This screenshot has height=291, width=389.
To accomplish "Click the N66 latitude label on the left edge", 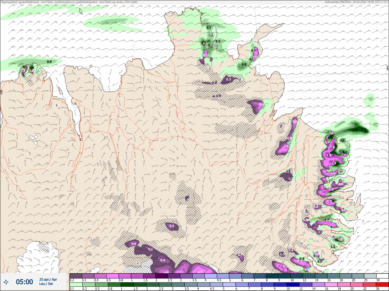I will click(x=2, y=92).
